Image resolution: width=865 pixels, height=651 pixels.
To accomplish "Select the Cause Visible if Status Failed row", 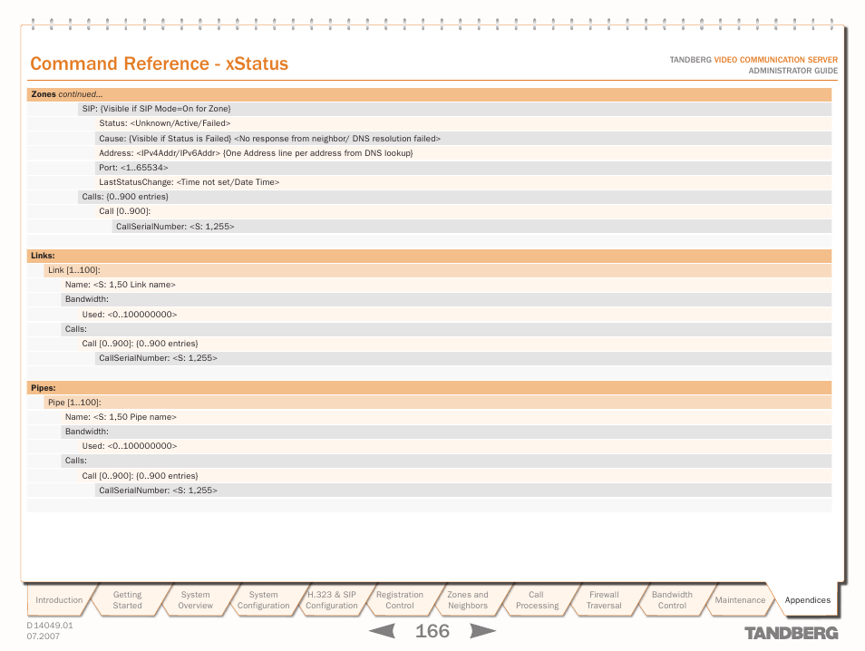I will [463, 139].
